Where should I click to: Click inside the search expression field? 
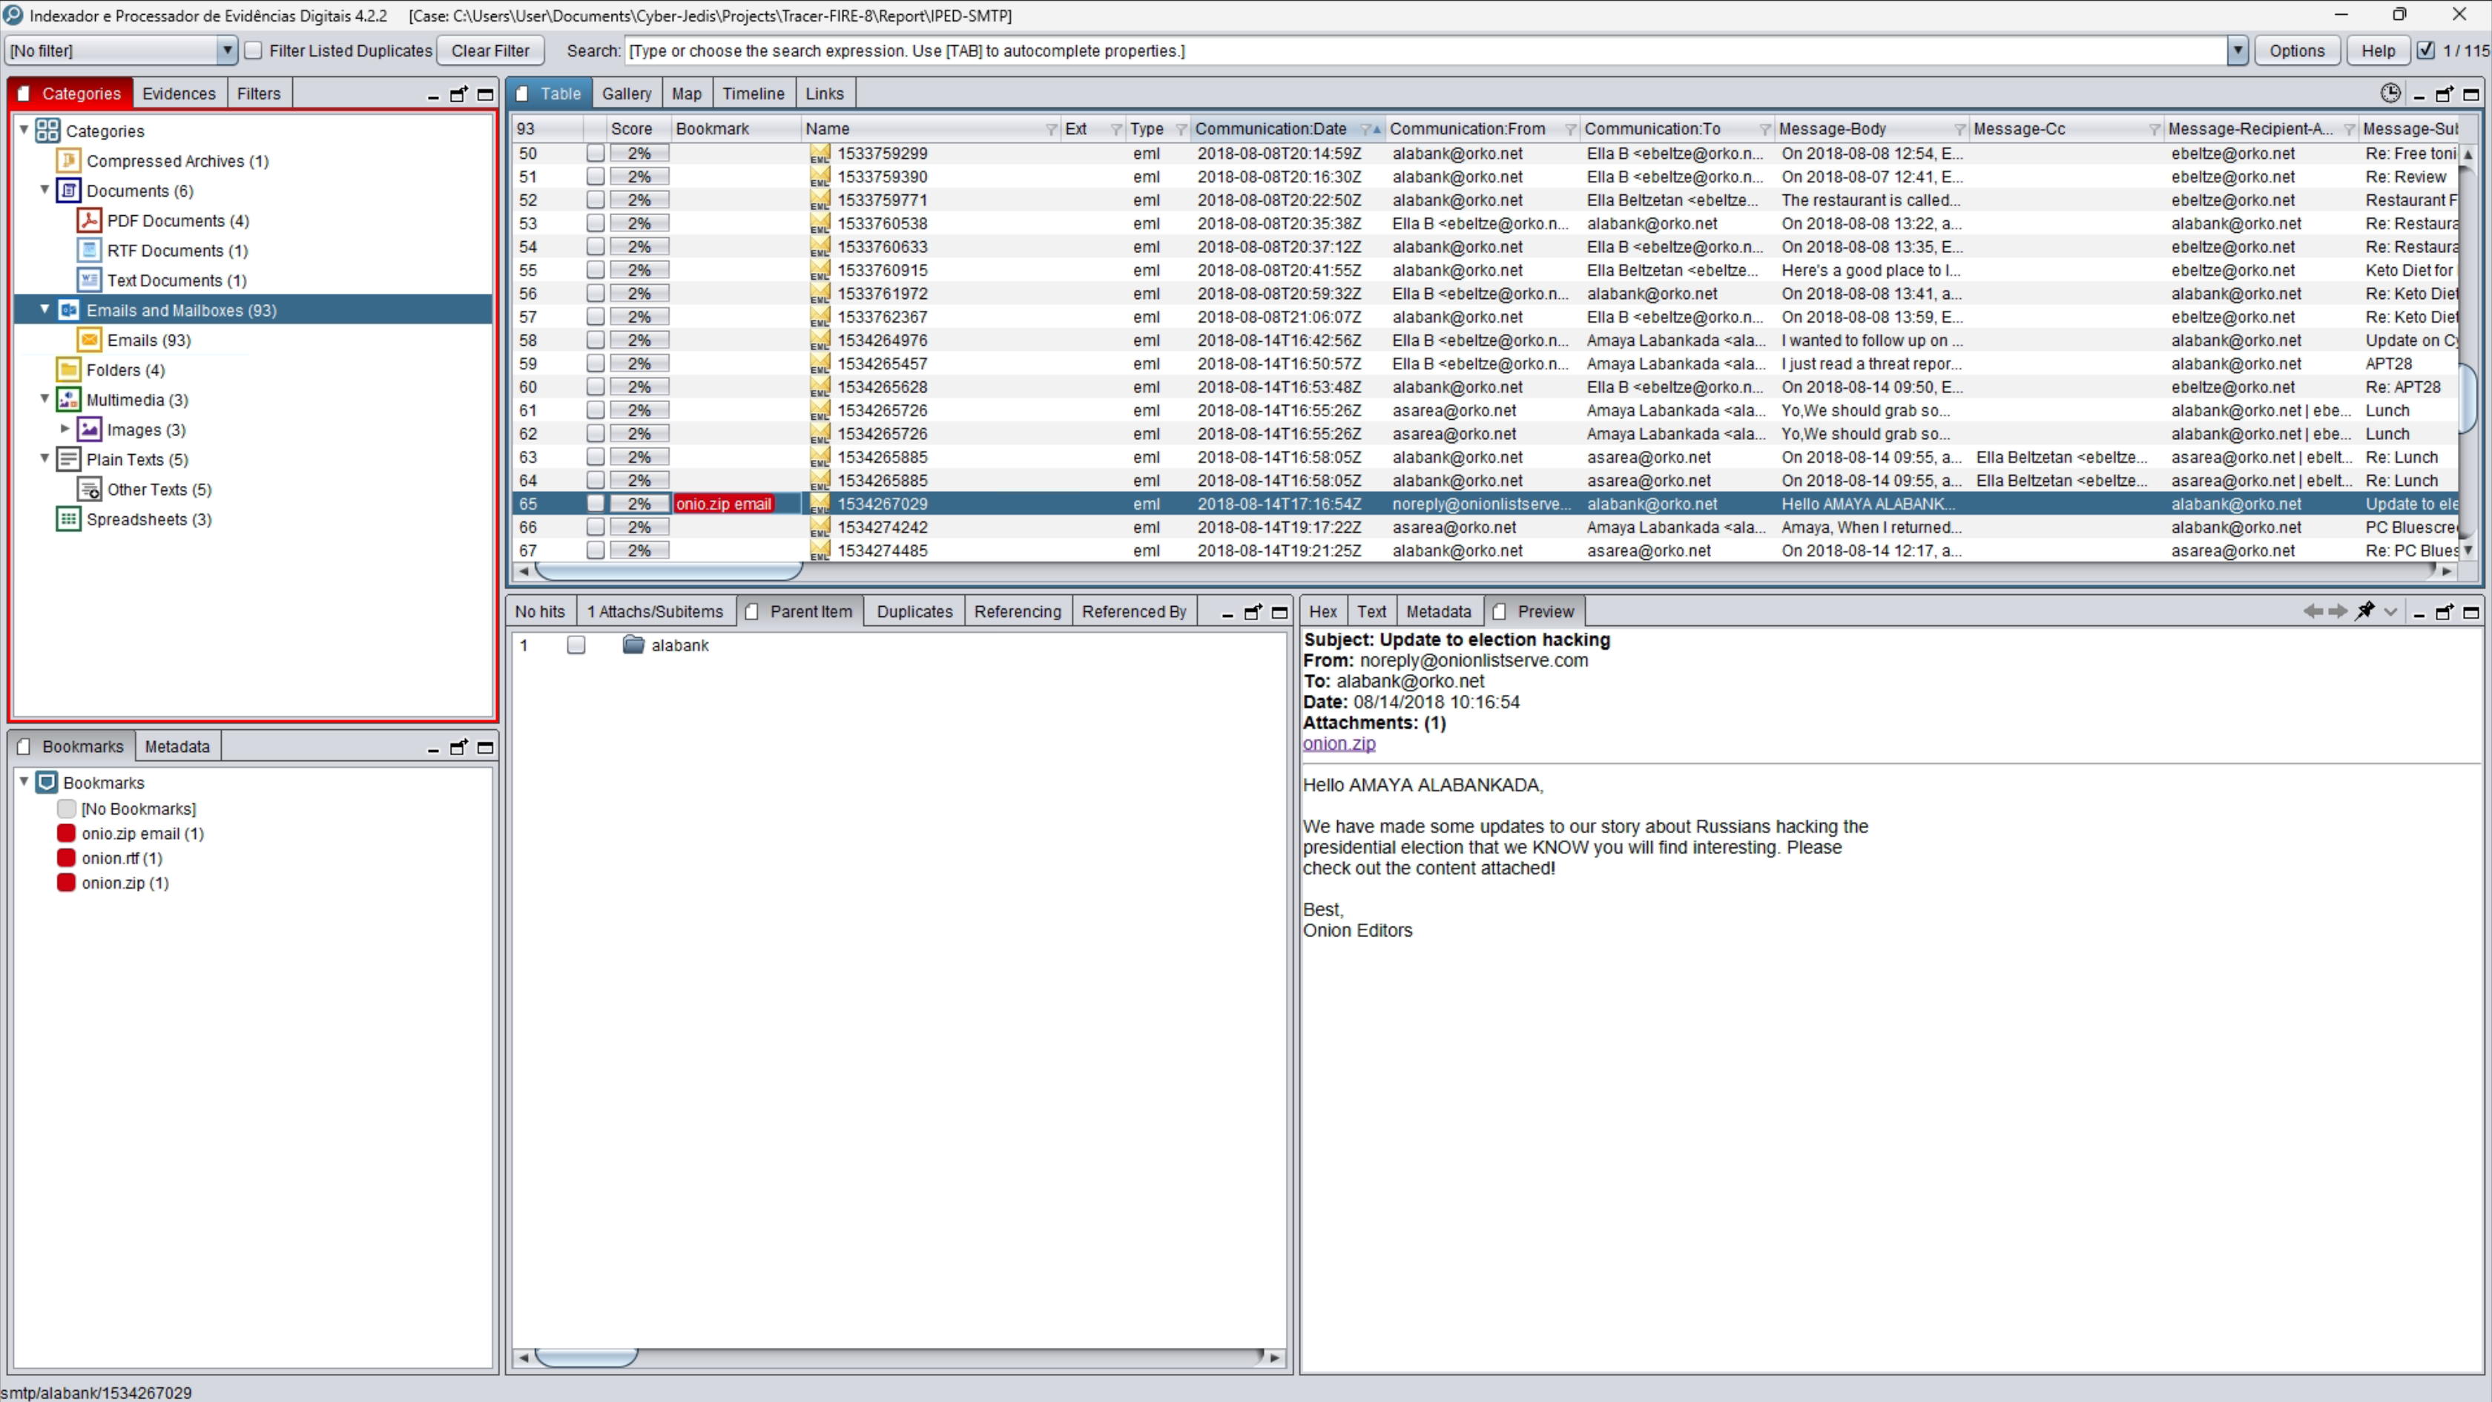pyautogui.click(x=1161, y=50)
